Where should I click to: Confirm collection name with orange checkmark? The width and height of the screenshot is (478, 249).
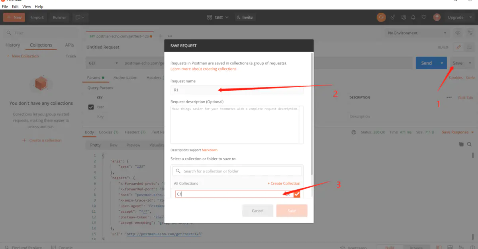pos(297,194)
